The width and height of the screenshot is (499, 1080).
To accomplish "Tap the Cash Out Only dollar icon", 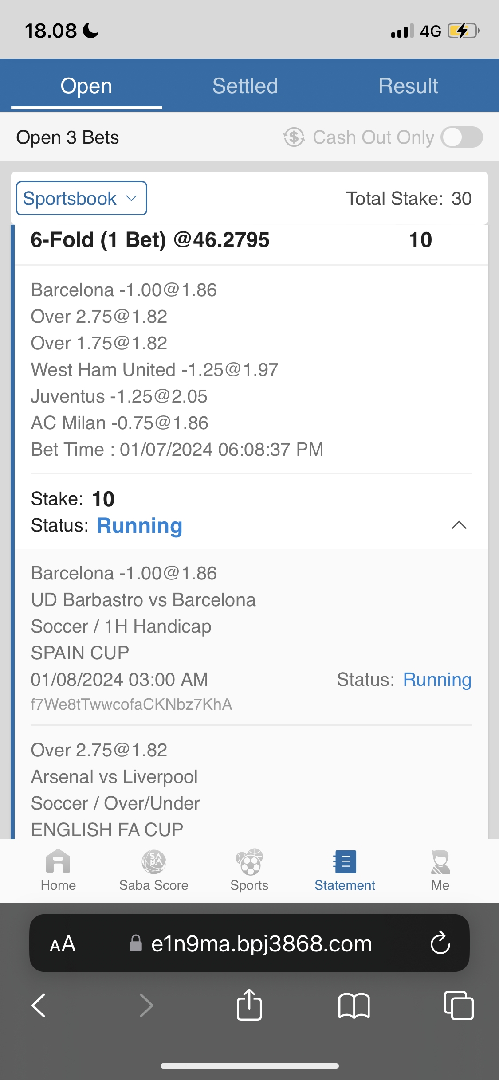I will pos(294,137).
